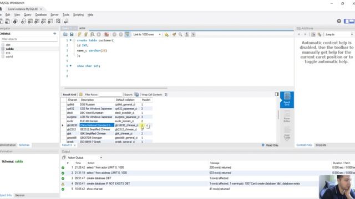The image size is (355, 199).
Task: Click the create new table icon
Action: point(30,21)
